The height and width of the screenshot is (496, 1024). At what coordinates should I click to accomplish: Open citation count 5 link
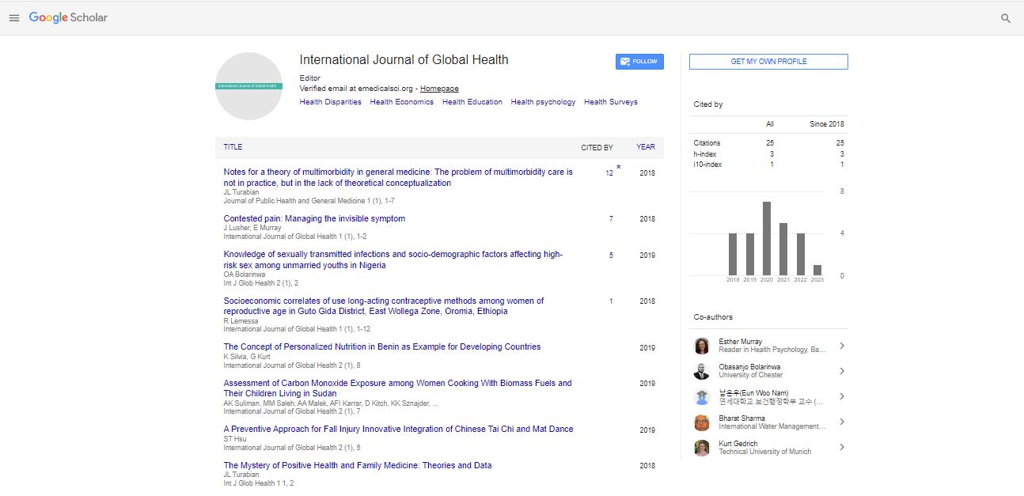(x=611, y=256)
